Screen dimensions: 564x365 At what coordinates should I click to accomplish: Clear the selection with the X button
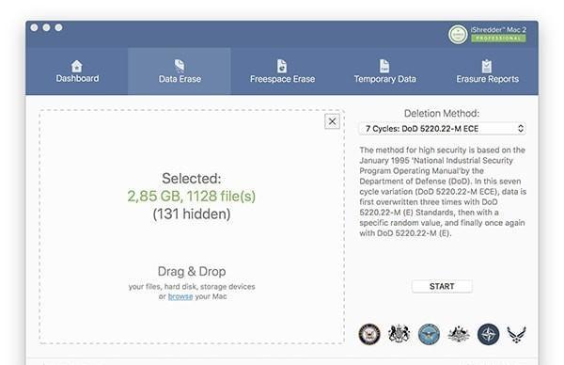tap(332, 121)
